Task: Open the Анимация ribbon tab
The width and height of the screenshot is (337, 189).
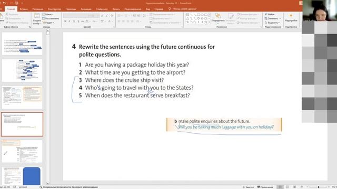Action: pyautogui.click(x=86, y=9)
